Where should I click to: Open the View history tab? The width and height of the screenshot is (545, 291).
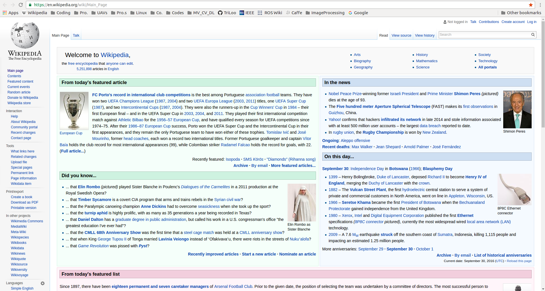coord(425,35)
